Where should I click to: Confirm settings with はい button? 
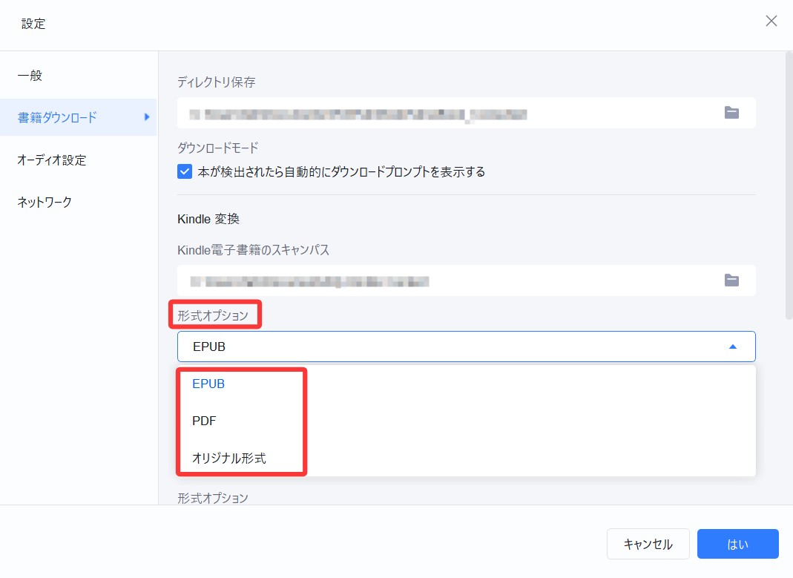click(737, 544)
